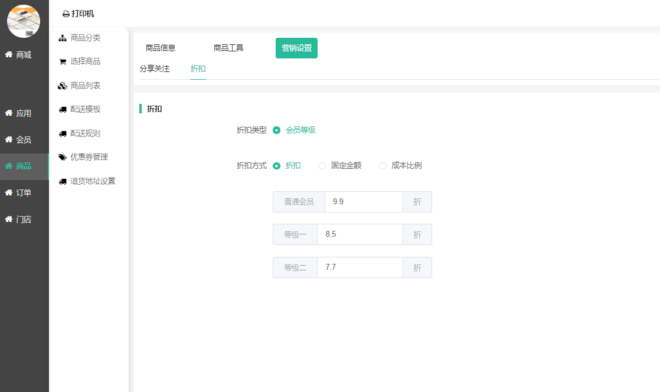660x392 pixels.
Task: Click the truck icon for 配送模板
Action: [x=63, y=109]
